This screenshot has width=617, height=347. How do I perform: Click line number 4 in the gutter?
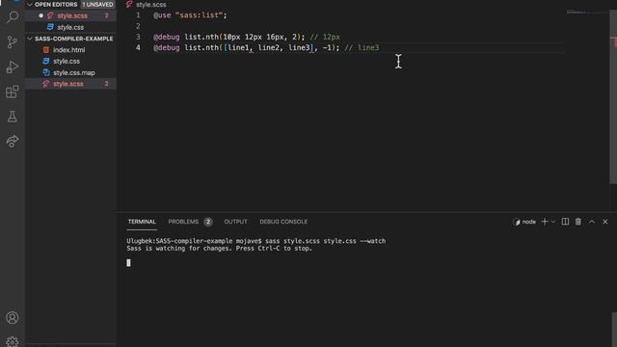pyautogui.click(x=138, y=47)
